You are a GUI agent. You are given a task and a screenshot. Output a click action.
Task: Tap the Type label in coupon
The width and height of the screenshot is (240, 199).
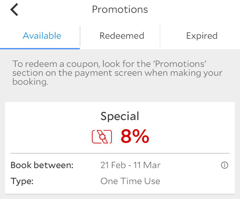(22, 181)
